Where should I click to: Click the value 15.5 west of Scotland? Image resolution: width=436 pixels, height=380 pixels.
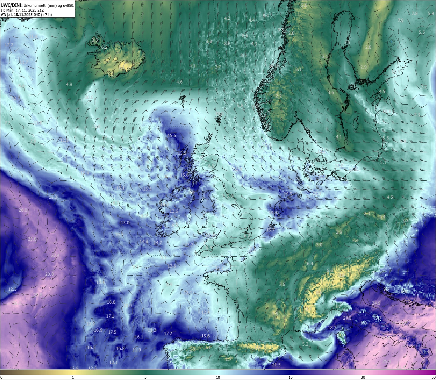(182, 153)
